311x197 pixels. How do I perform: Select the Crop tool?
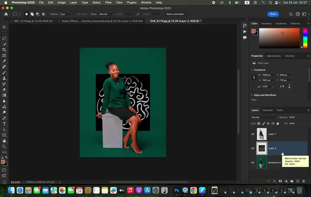[4, 50]
